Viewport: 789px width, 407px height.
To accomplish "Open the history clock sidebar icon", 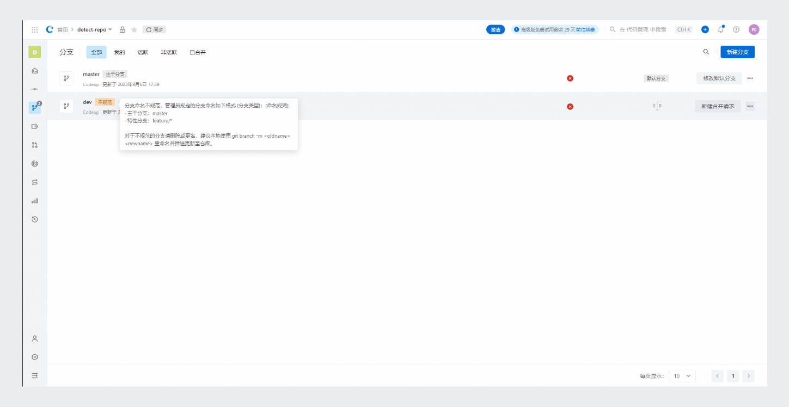I will coord(35,219).
